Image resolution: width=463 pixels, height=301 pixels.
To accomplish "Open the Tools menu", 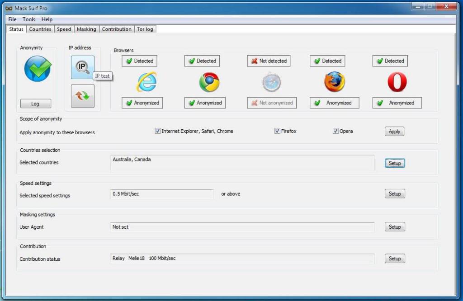I will (x=29, y=19).
